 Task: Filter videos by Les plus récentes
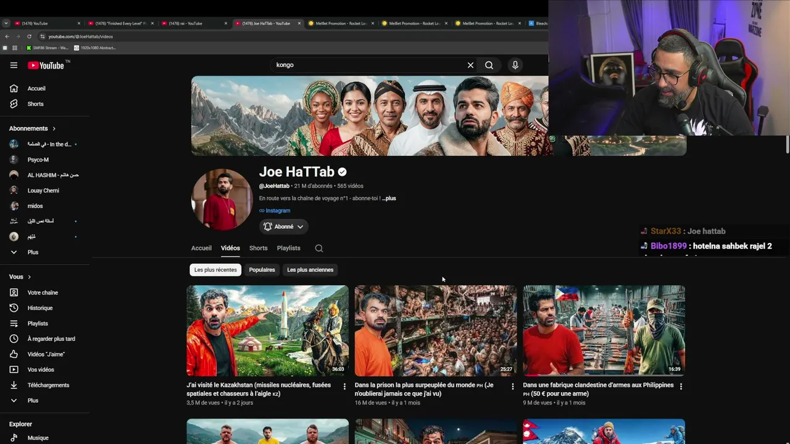pyautogui.click(x=215, y=269)
